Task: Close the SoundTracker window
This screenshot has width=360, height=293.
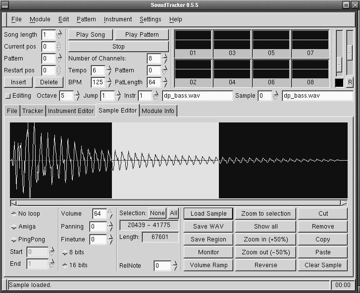Action: click(355, 4)
